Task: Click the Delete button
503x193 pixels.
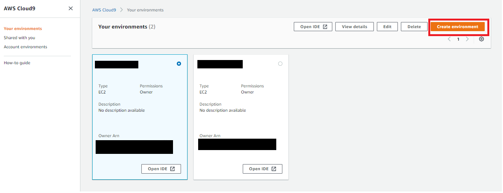Action: pyautogui.click(x=414, y=27)
